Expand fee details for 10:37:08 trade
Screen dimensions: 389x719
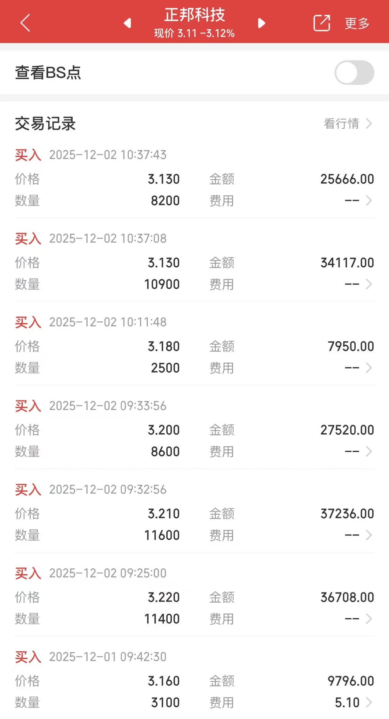[x=369, y=284]
